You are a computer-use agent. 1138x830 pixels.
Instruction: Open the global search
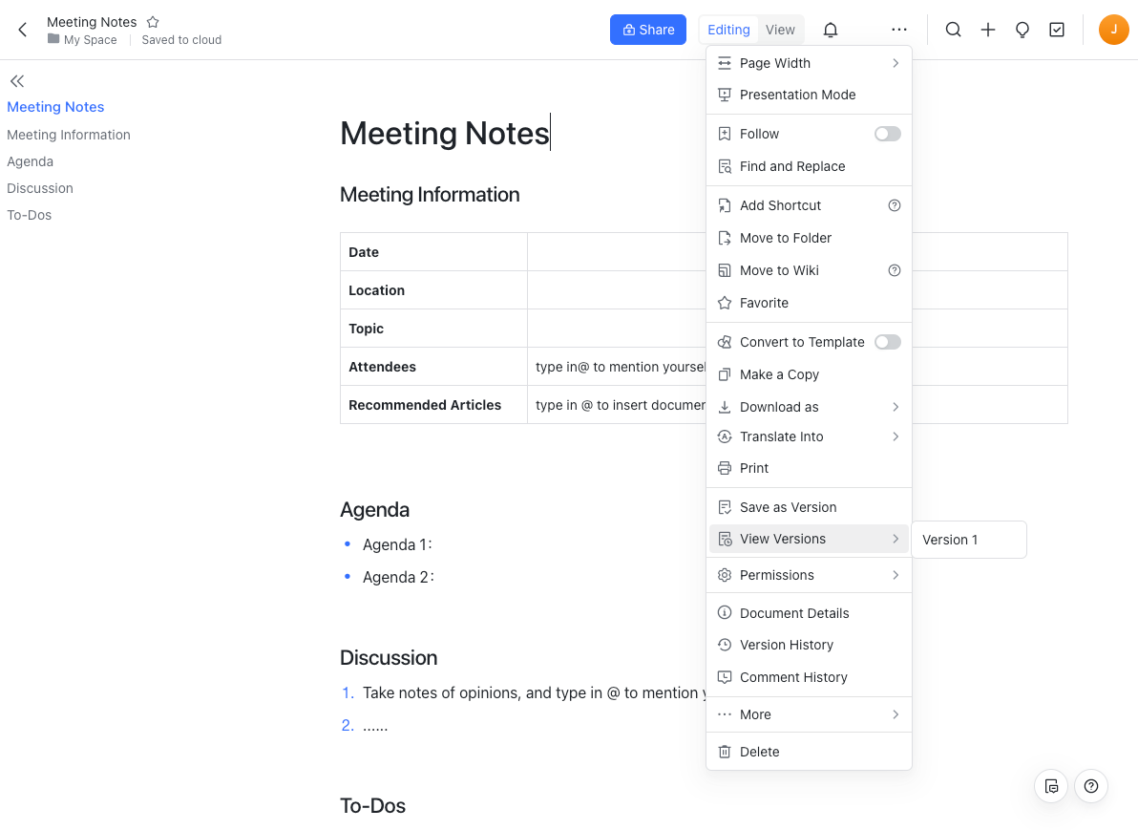tap(953, 30)
